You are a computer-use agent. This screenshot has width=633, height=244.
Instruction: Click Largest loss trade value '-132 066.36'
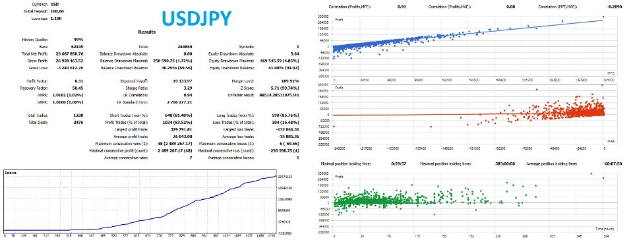click(x=288, y=129)
